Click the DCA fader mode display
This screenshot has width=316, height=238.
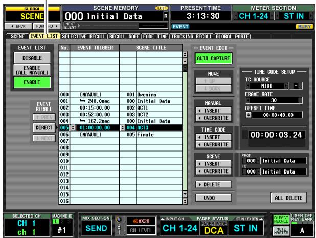(214, 230)
